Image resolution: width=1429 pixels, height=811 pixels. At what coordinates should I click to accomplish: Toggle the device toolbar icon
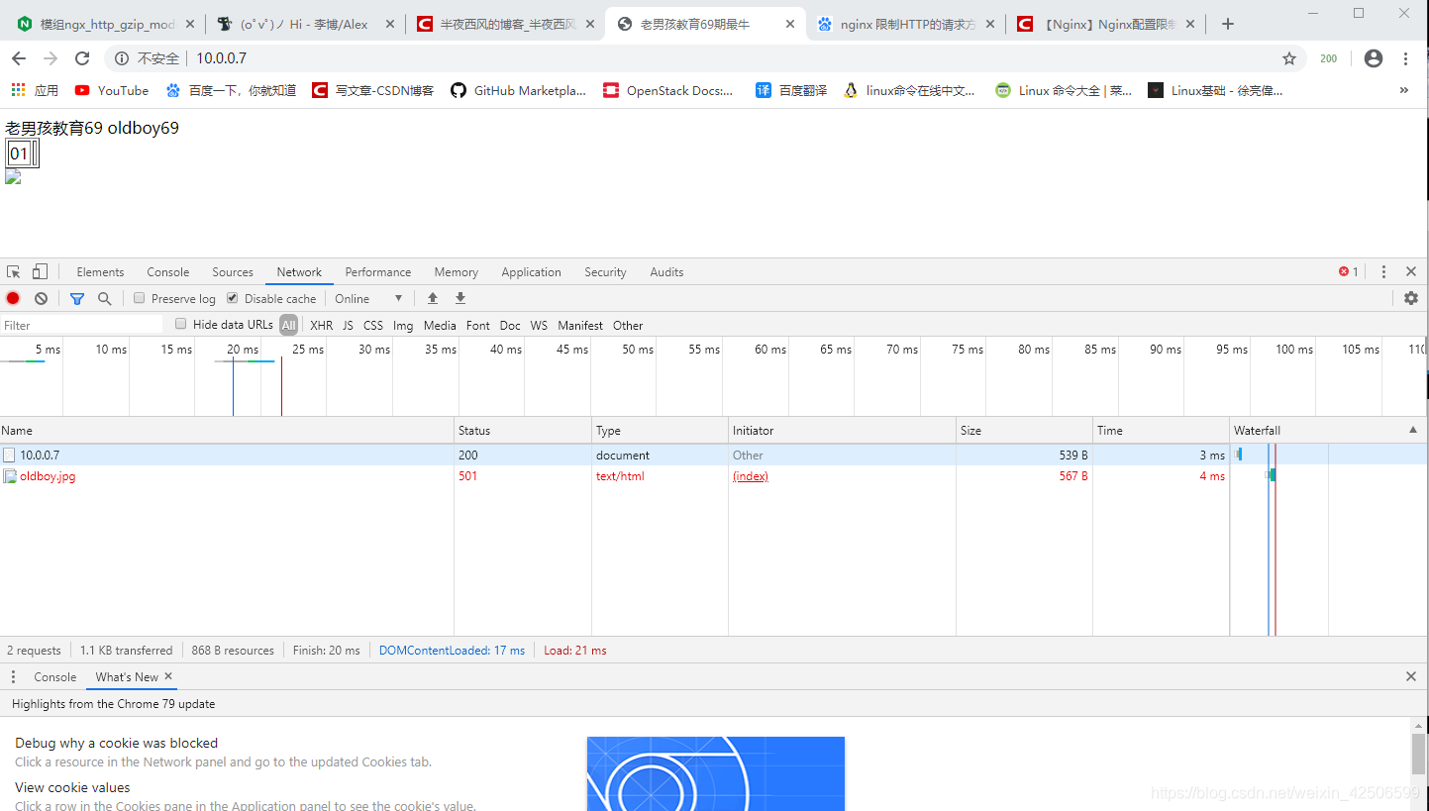(x=40, y=271)
